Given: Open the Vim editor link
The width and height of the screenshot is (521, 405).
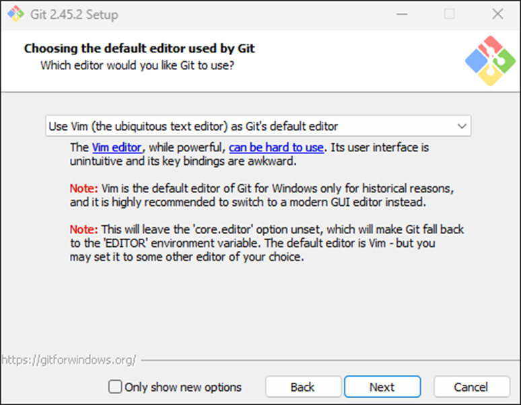Looking at the screenshot, I should coord(116,147).
